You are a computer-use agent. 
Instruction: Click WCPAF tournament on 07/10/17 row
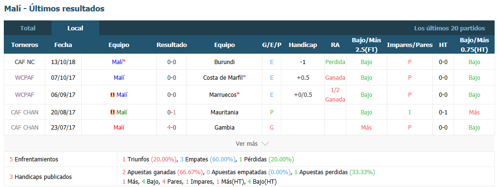25,77
